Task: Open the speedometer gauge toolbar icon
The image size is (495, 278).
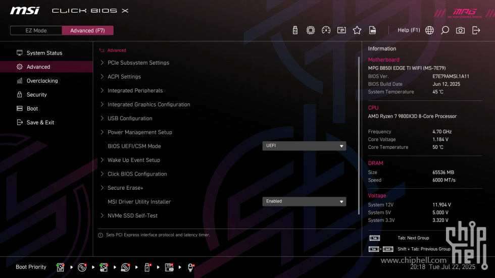Action: 326,30
